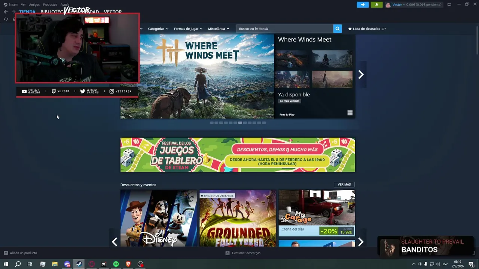Image resolution: width=479 pixels, height=269 pixels.
Task: Open the Where Winds Meet main banner
Action: pos(197,77)
